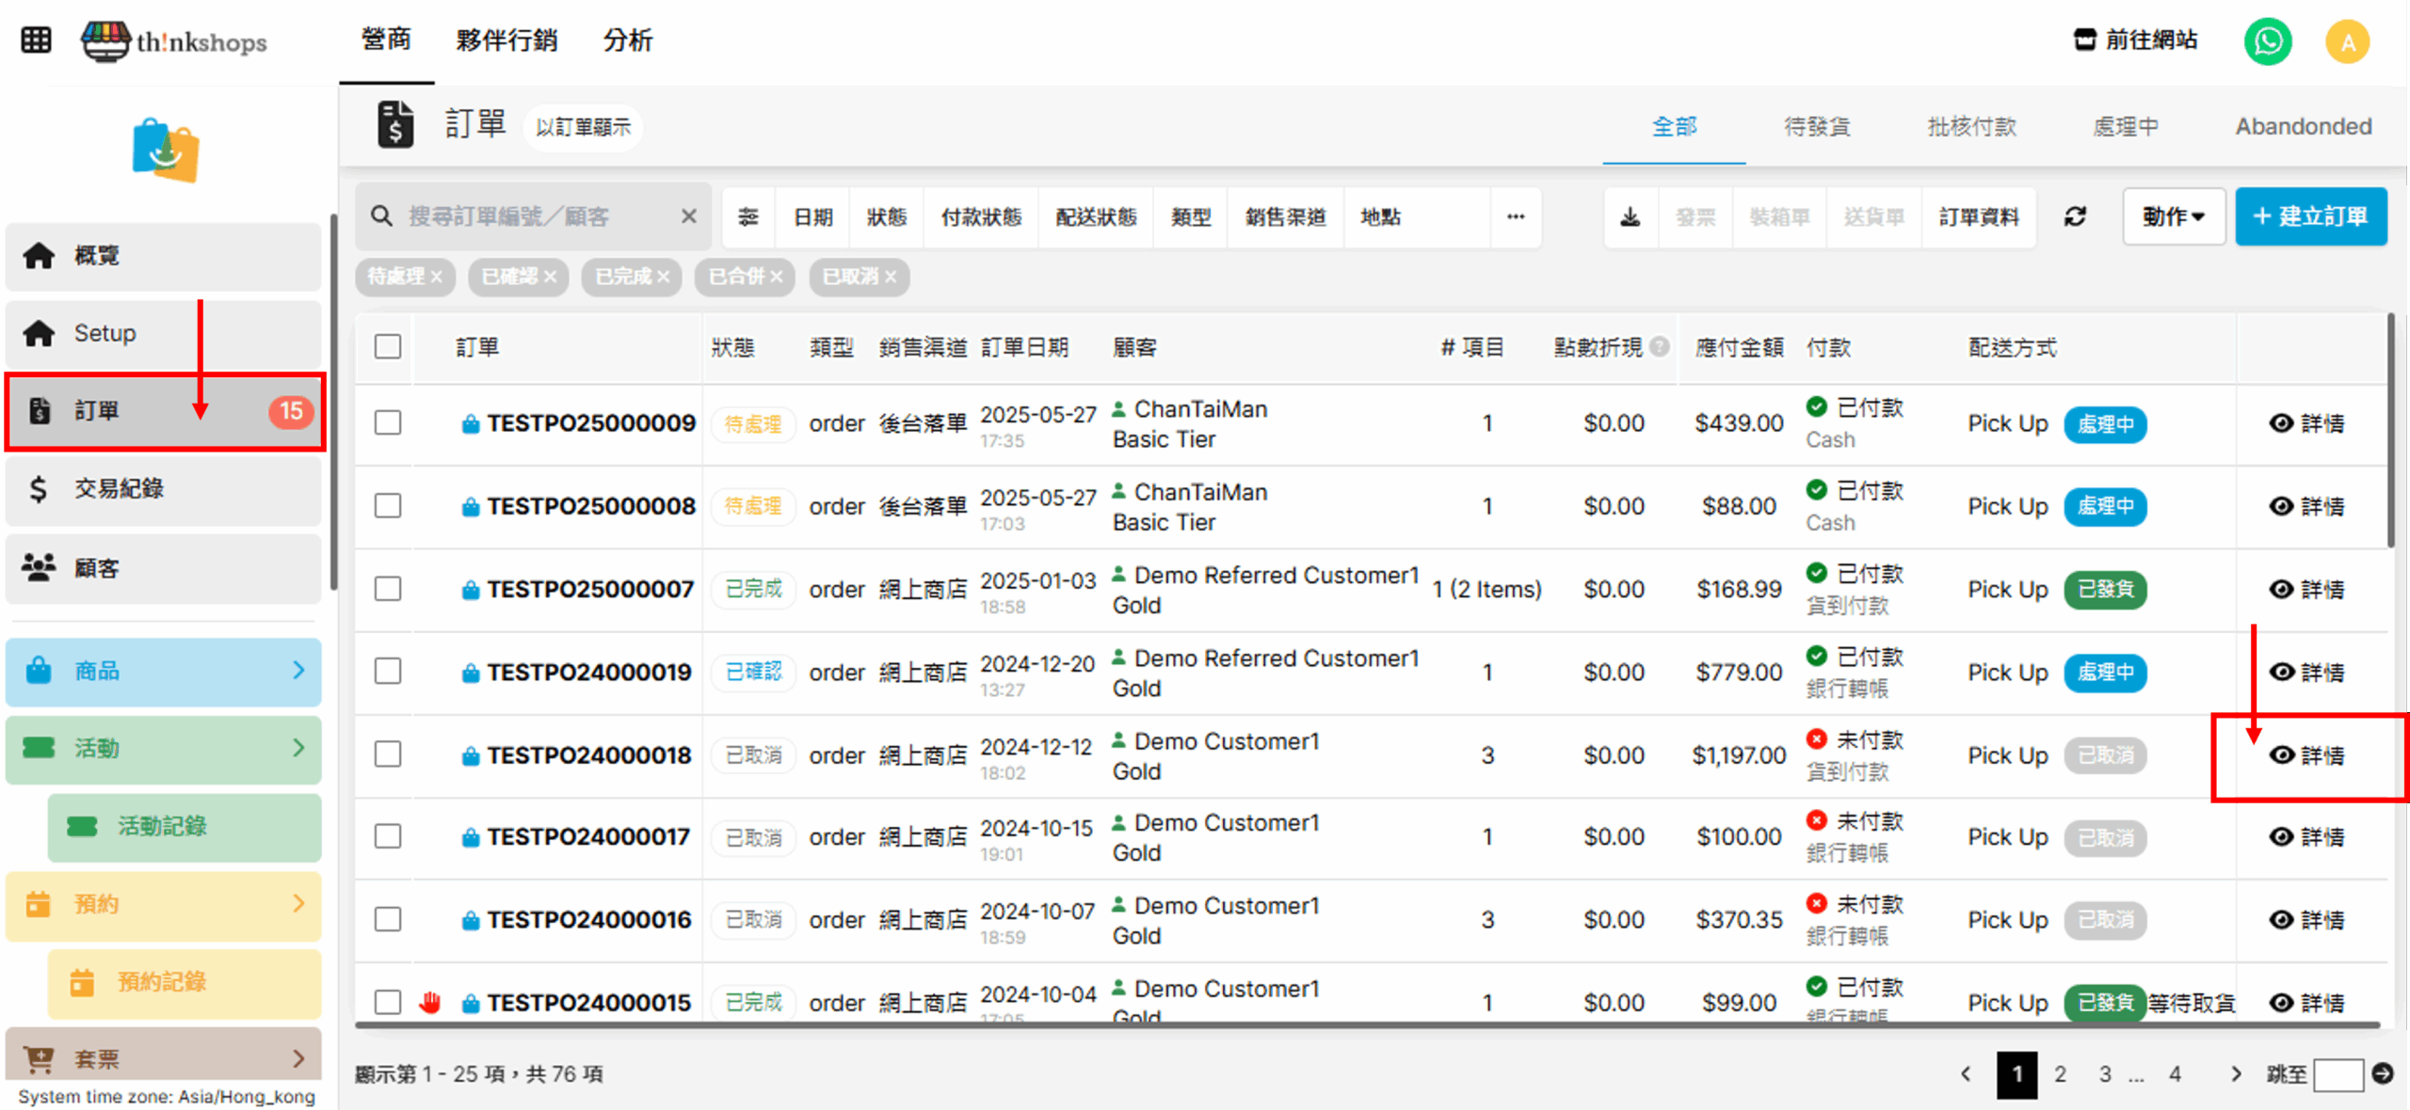Expand the 預約 sidebar section

164,904
